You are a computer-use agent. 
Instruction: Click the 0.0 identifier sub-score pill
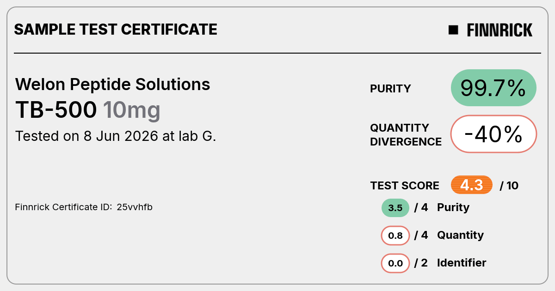tap(395, 263)
